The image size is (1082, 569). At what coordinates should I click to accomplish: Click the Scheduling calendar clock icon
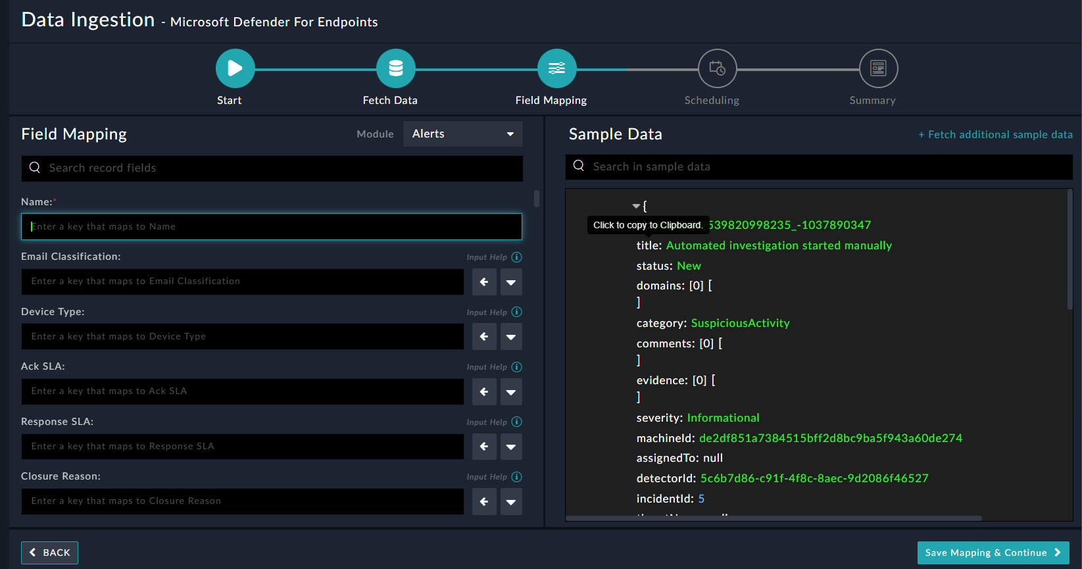point(717,68)
